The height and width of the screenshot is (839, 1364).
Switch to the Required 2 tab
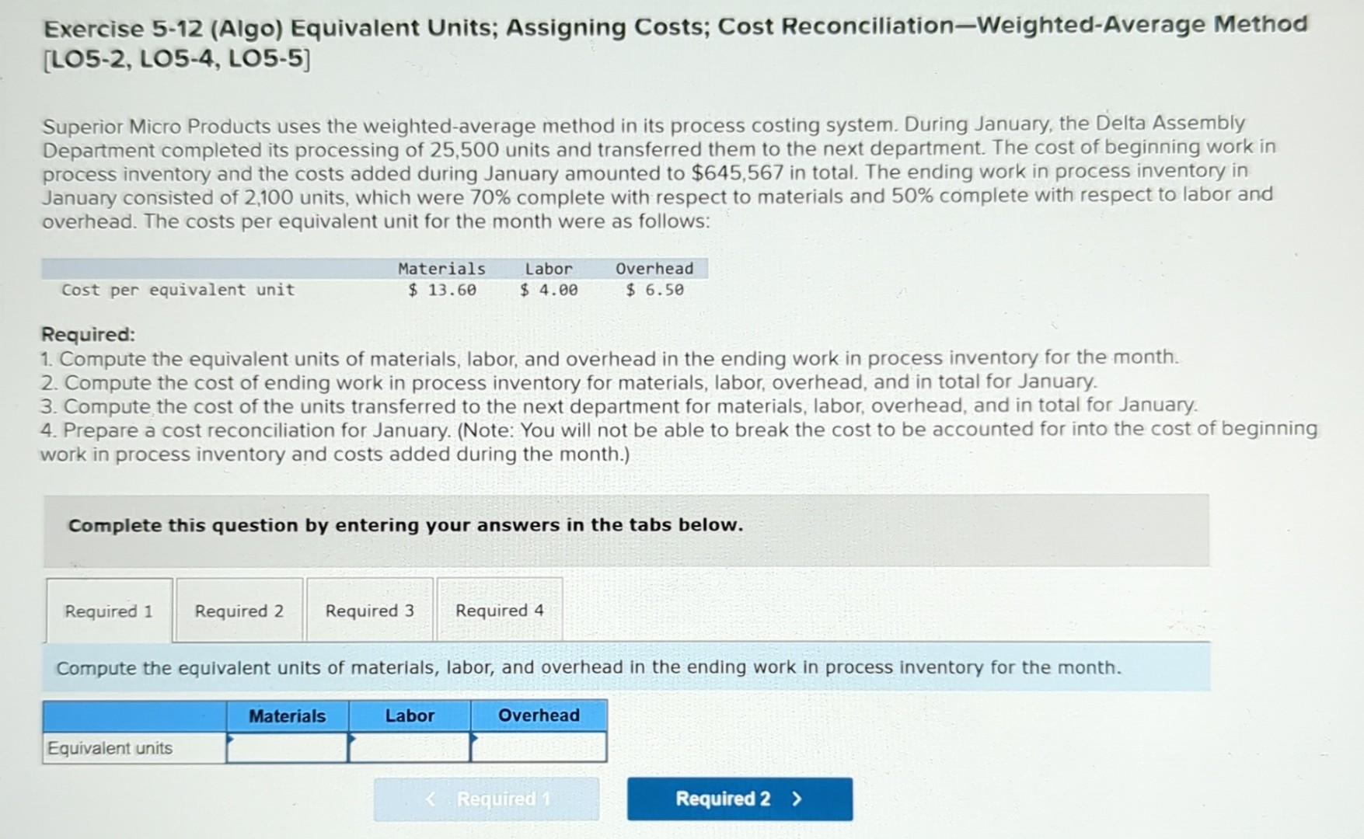click(239, 611)
